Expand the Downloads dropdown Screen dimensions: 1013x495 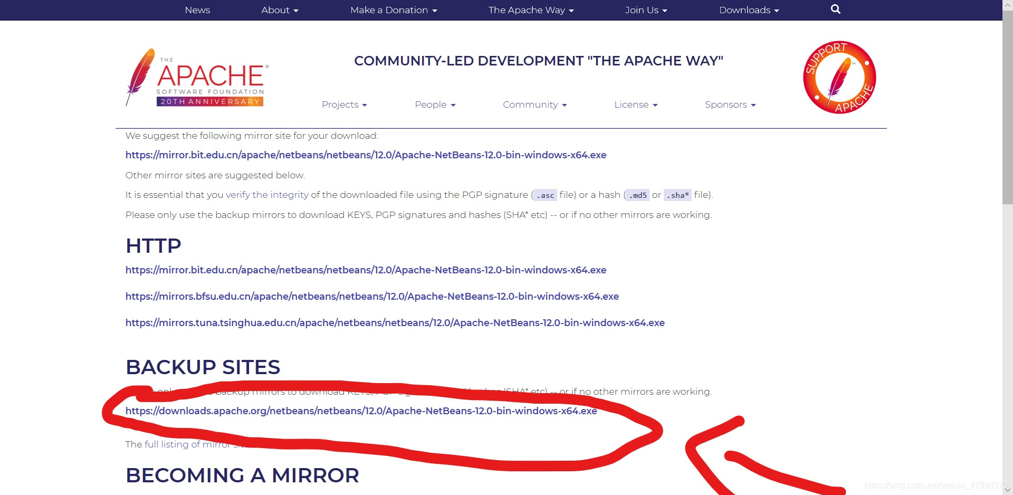coord(749,10)
